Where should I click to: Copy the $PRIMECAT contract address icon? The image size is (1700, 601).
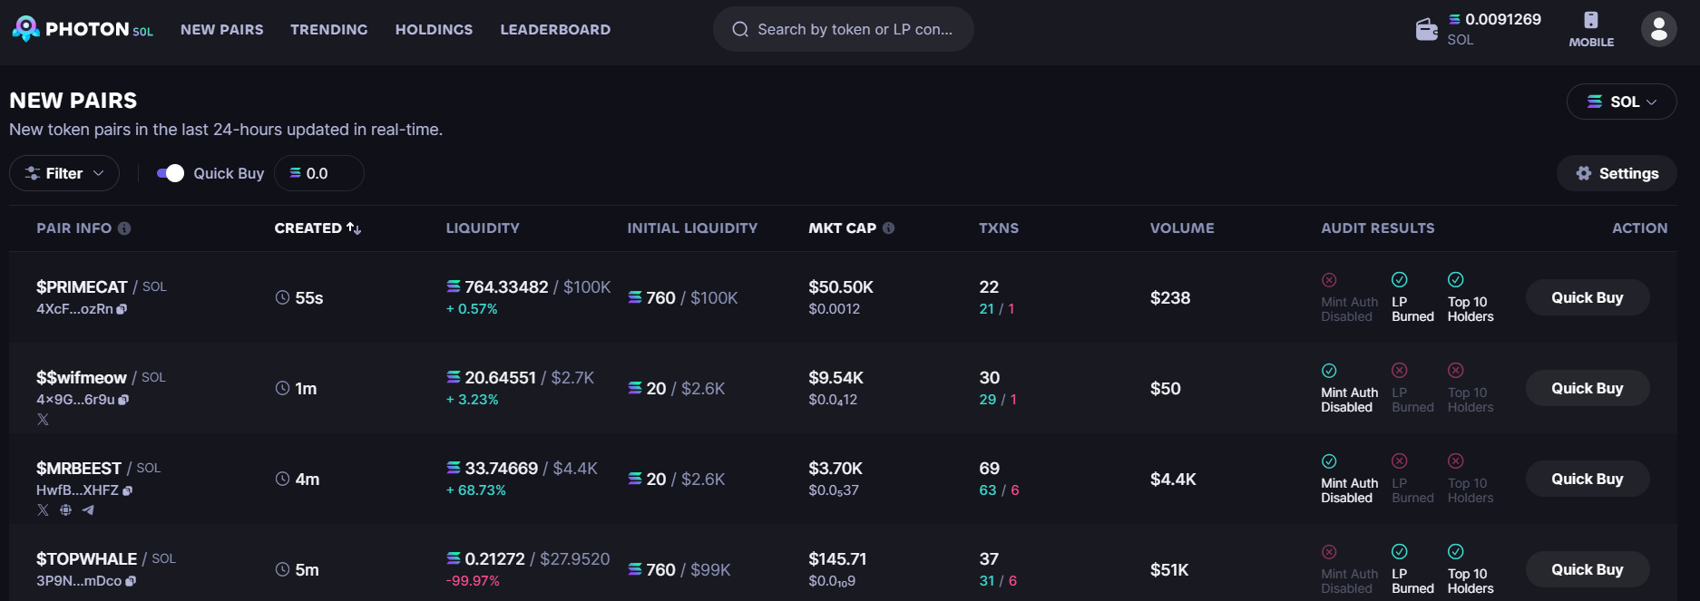click(122, 309)
